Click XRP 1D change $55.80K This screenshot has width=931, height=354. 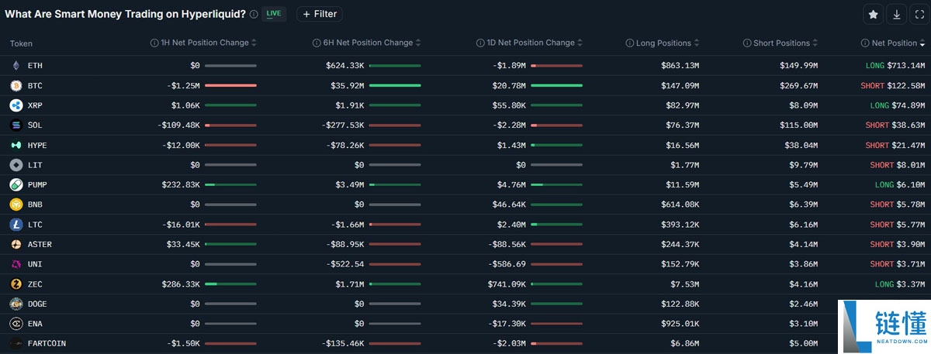click(x=509, y=105)
